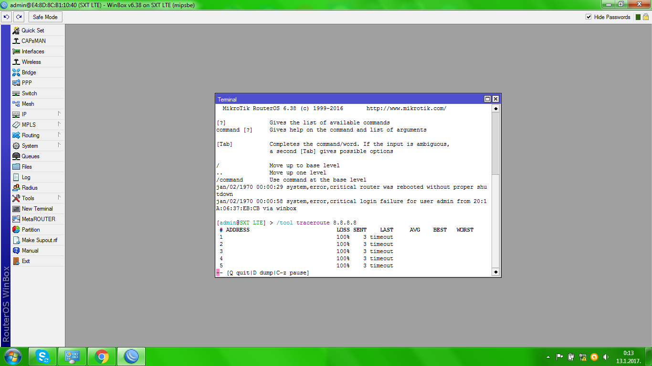652x366 pixels.
Task: Click the Terminal scrollbar down arrow
Action: (495, 272)
